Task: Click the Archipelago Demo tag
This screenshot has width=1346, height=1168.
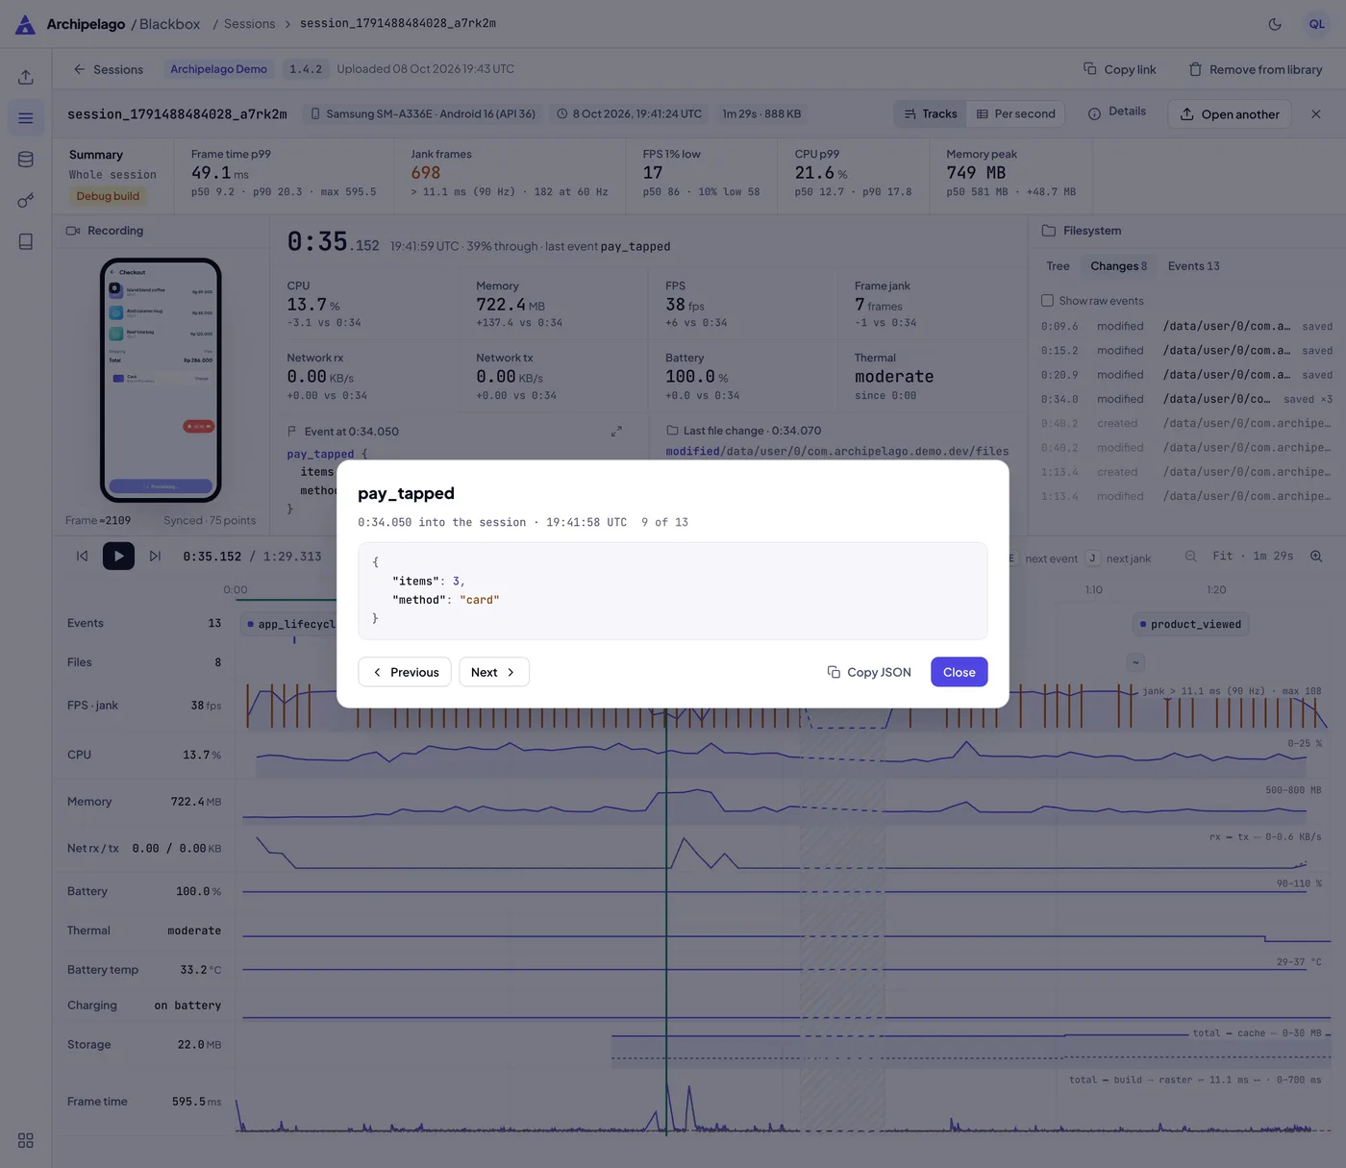Action: pos(218,69)
